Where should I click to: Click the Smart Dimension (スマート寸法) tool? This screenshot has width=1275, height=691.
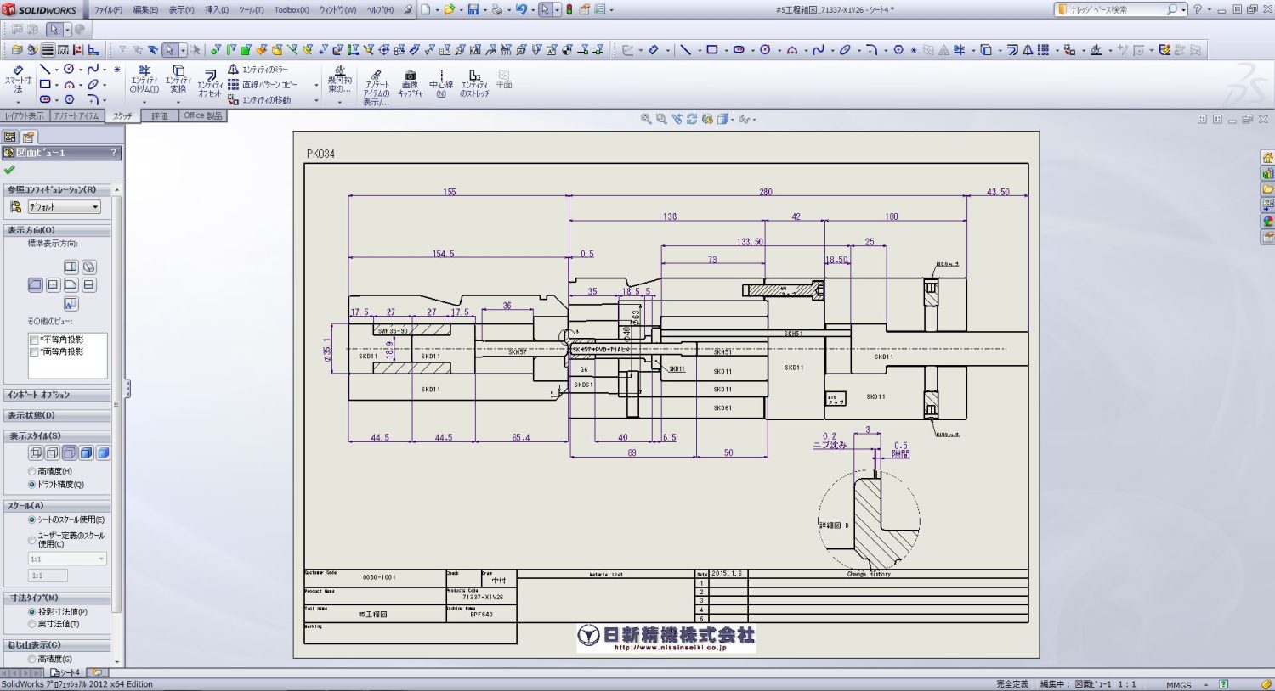pos(18,78)
